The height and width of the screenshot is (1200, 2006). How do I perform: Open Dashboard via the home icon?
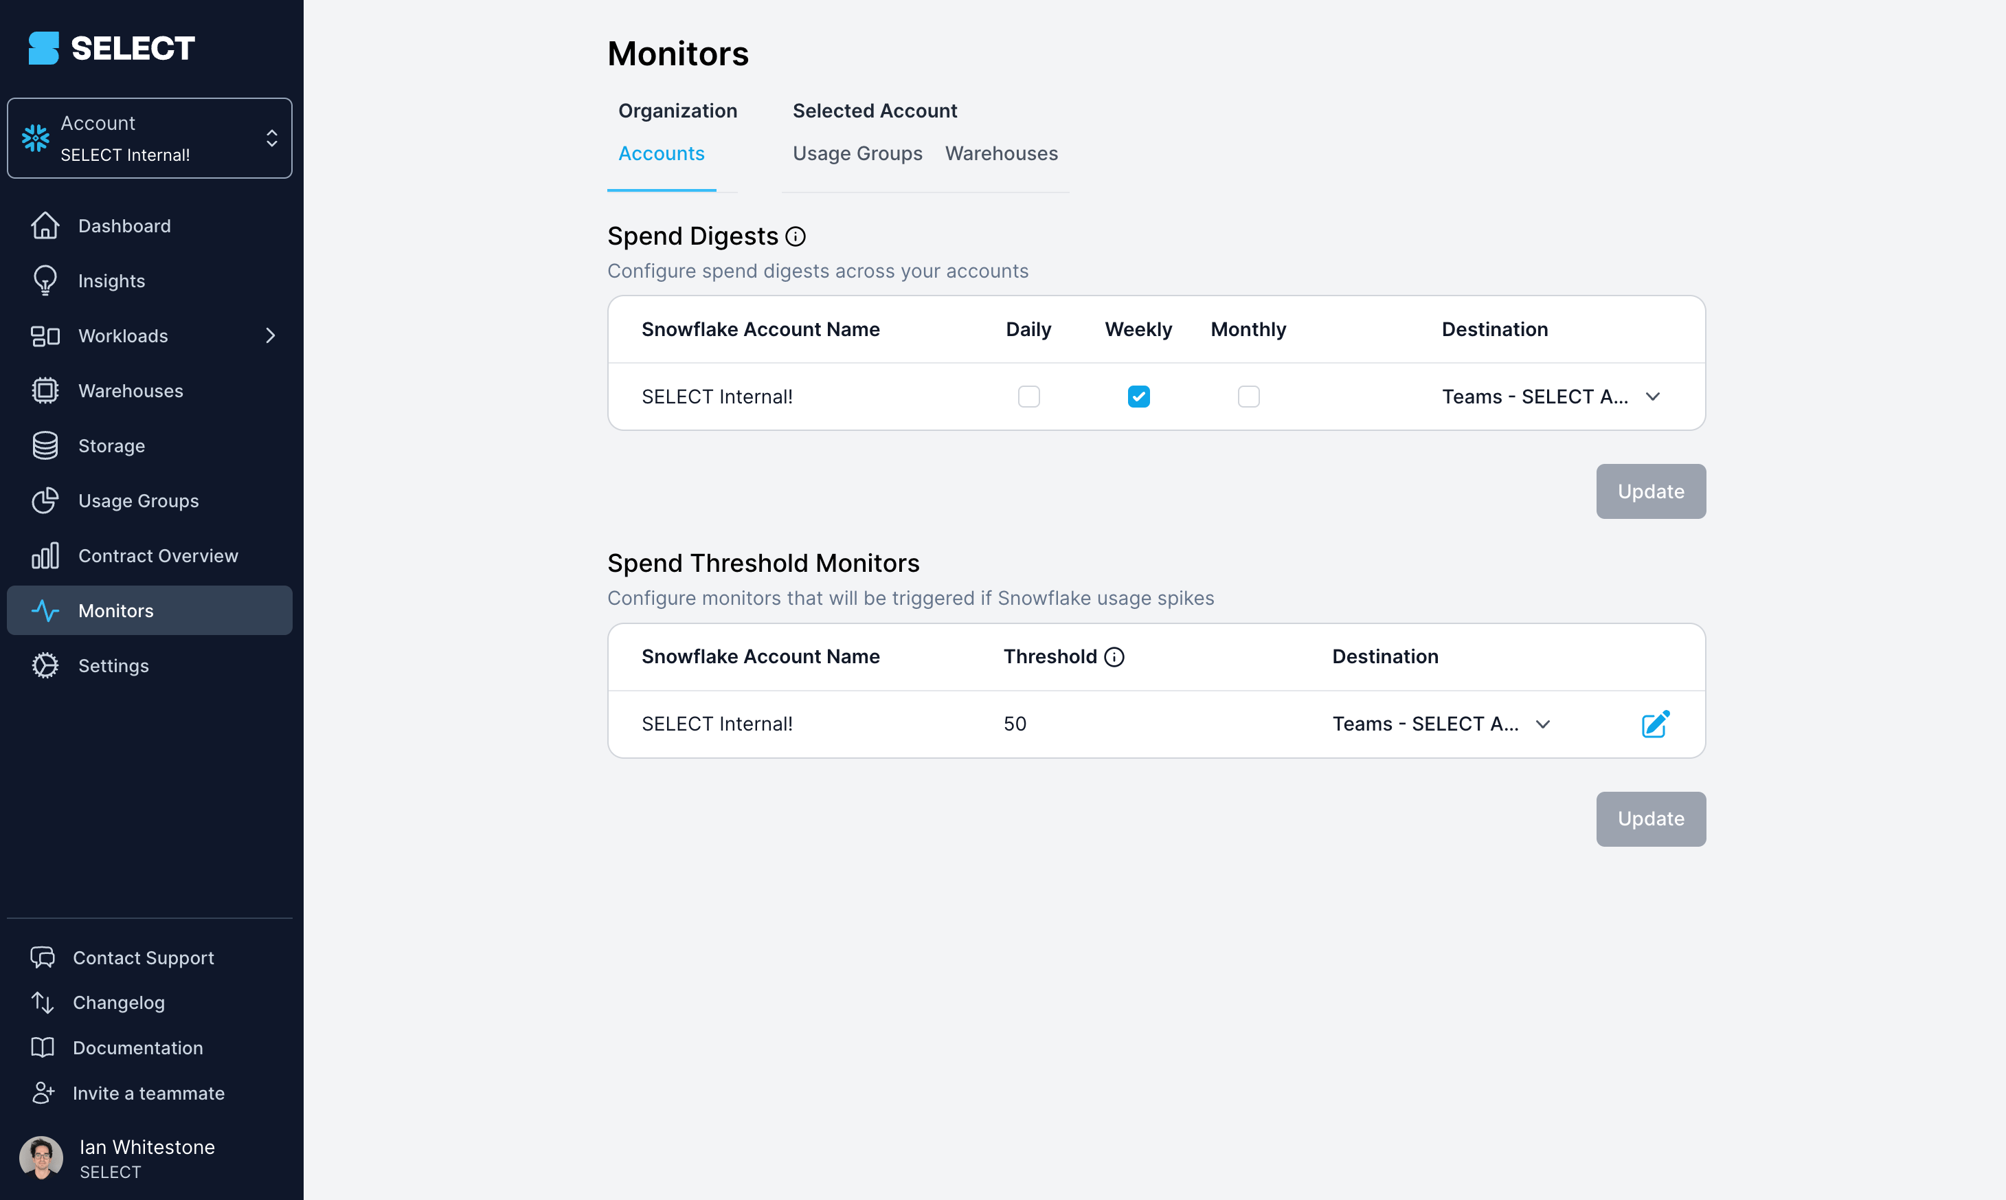[45, 225]
